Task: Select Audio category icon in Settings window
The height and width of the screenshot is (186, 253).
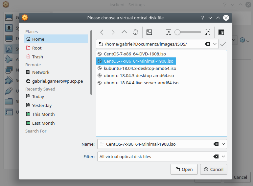Action: pyautogui.click(x=9, y=59)
